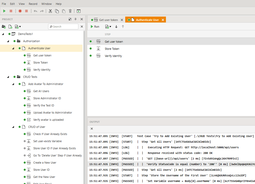
Task: Select Store Token row in step list
Action: tap(171, 48)
